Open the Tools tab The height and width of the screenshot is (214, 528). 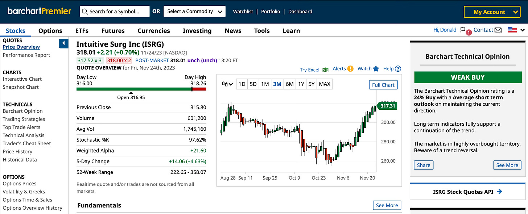pos(262,30)
